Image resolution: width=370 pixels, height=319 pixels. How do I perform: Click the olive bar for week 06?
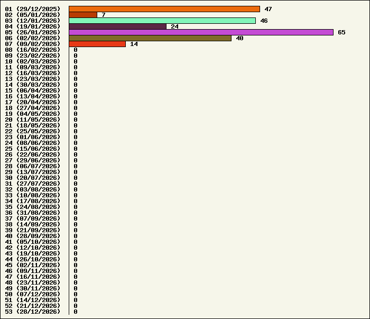[x=150, y=38]
